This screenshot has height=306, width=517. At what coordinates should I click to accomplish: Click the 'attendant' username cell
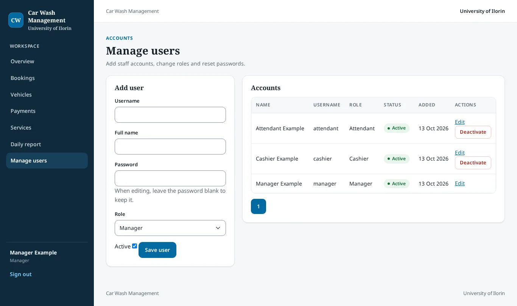pos(326,128)
